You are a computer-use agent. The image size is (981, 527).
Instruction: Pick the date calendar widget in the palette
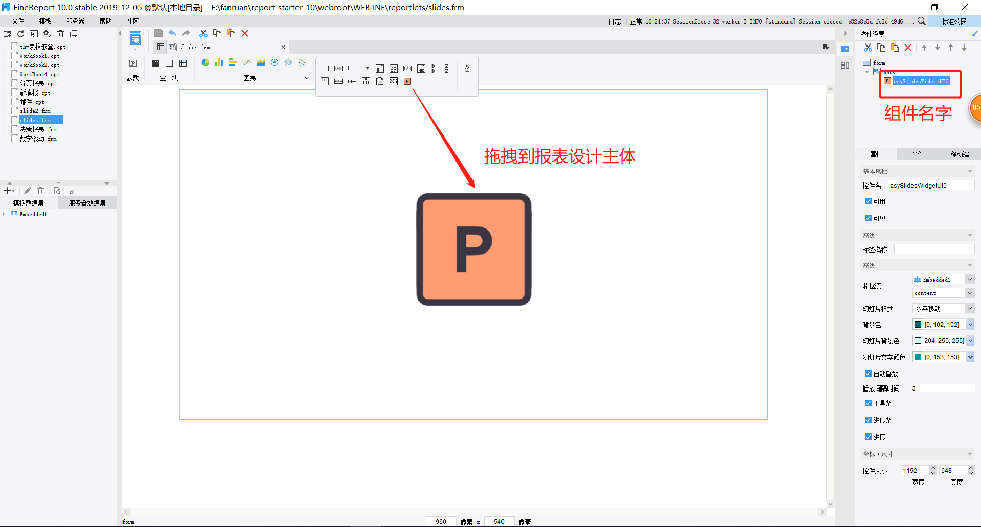click(394, 68)
